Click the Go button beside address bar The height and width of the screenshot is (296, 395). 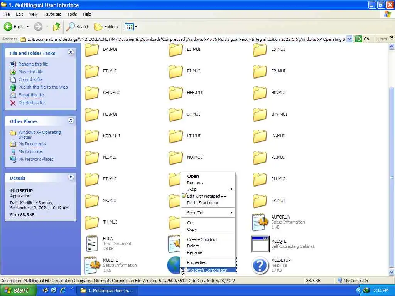[362, 39]
